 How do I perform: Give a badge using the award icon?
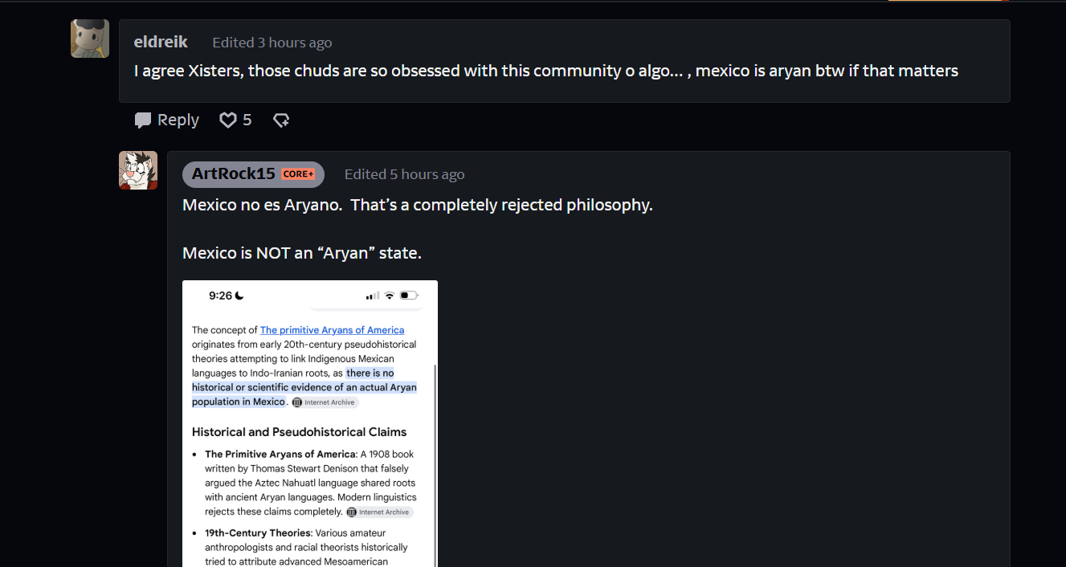[x=281, y=120]
